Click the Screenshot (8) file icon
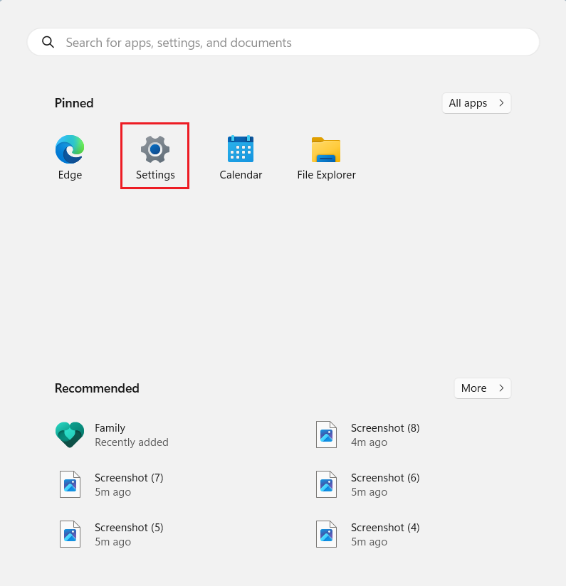The width and height of the screenshot is (566, 586). pyautogui.click(x=326, y=435)
